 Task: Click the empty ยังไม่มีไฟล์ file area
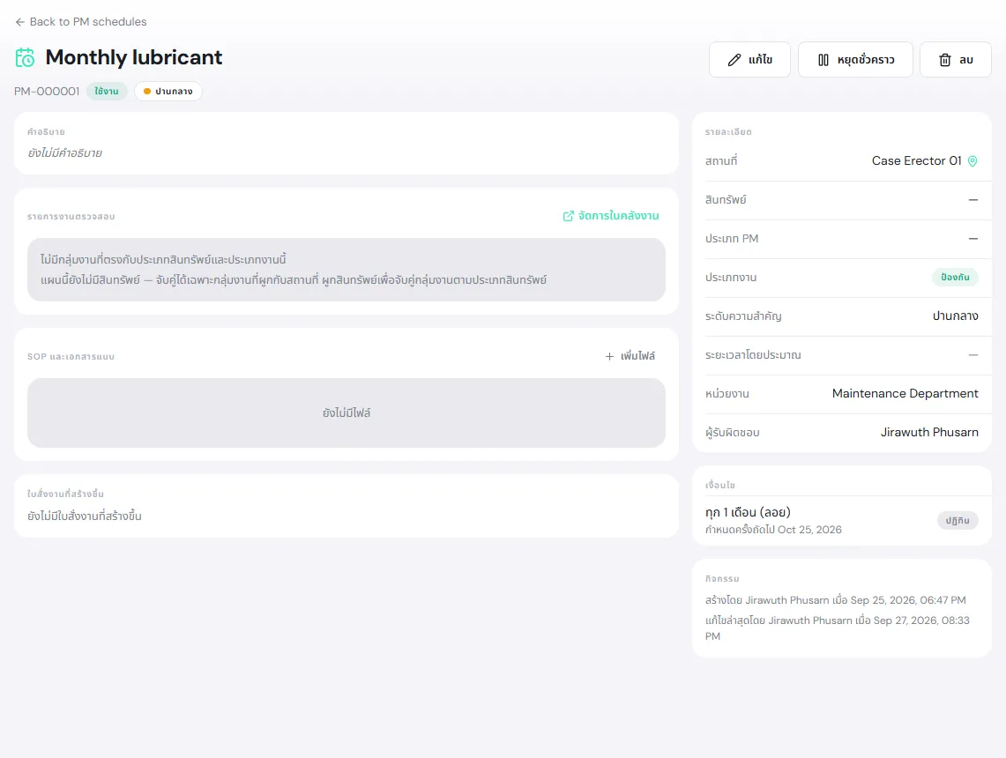click(x=347, y=413)
